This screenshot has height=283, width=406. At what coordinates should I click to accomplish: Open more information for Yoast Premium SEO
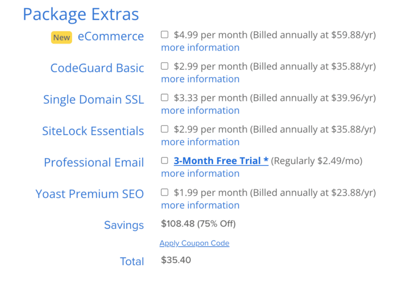click(200, 205)
